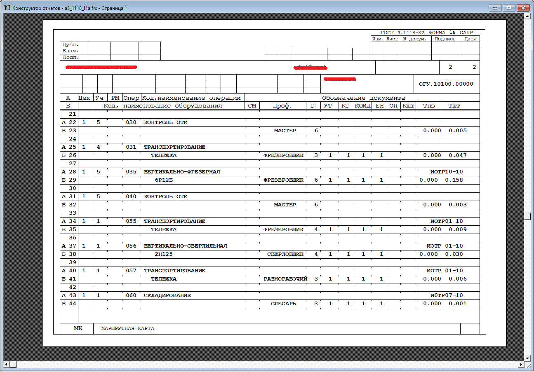Click the МАРШРУТНАЯ КАРТА footer label
Image resolution: width=534 pixels, height=372 pixels.
[x=128, y=328]
